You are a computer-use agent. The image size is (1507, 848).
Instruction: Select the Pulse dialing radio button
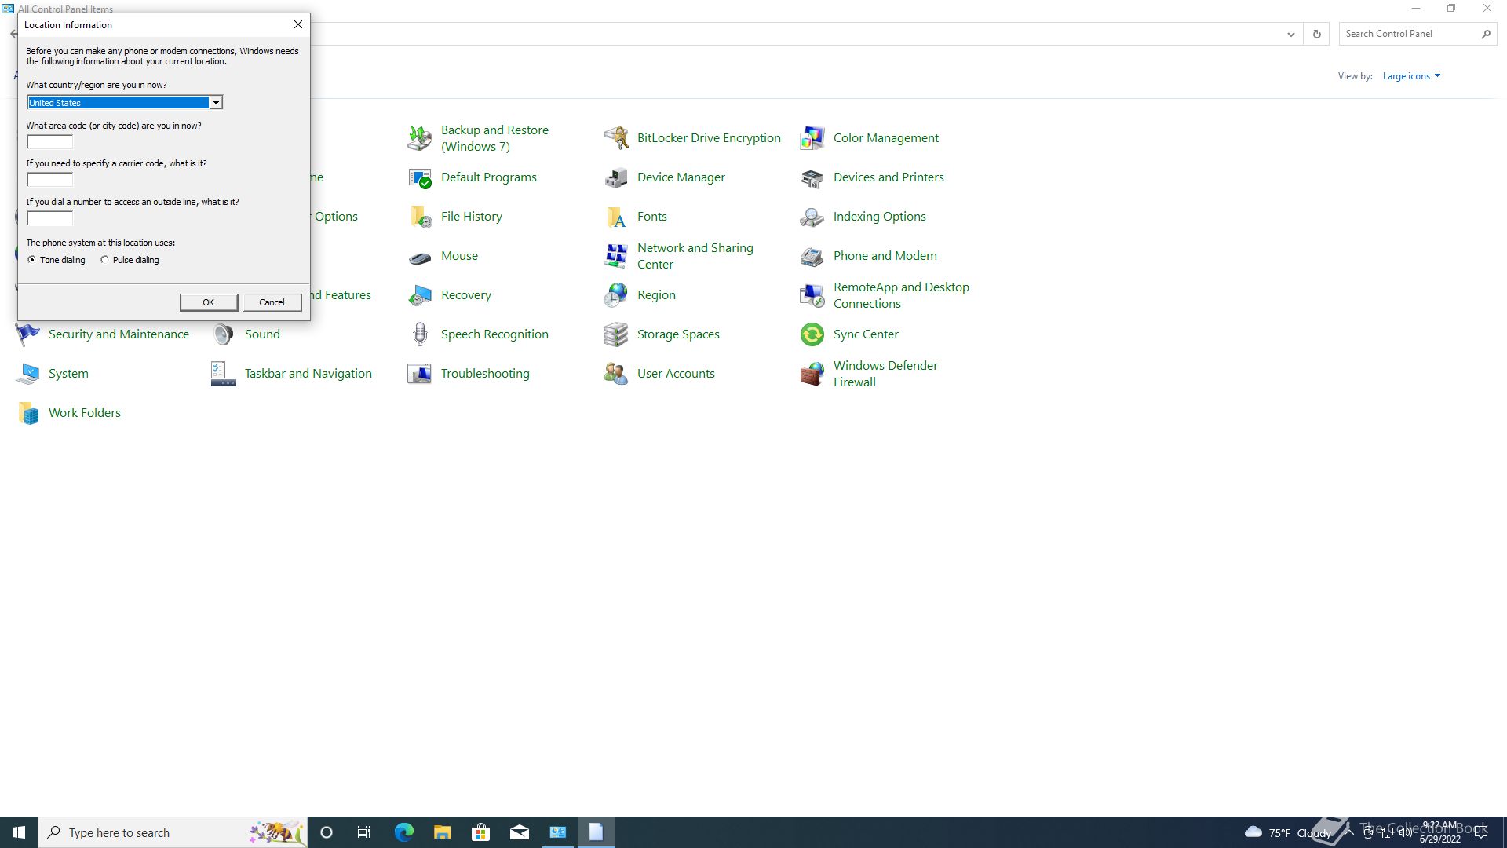[x=104, y=260]
